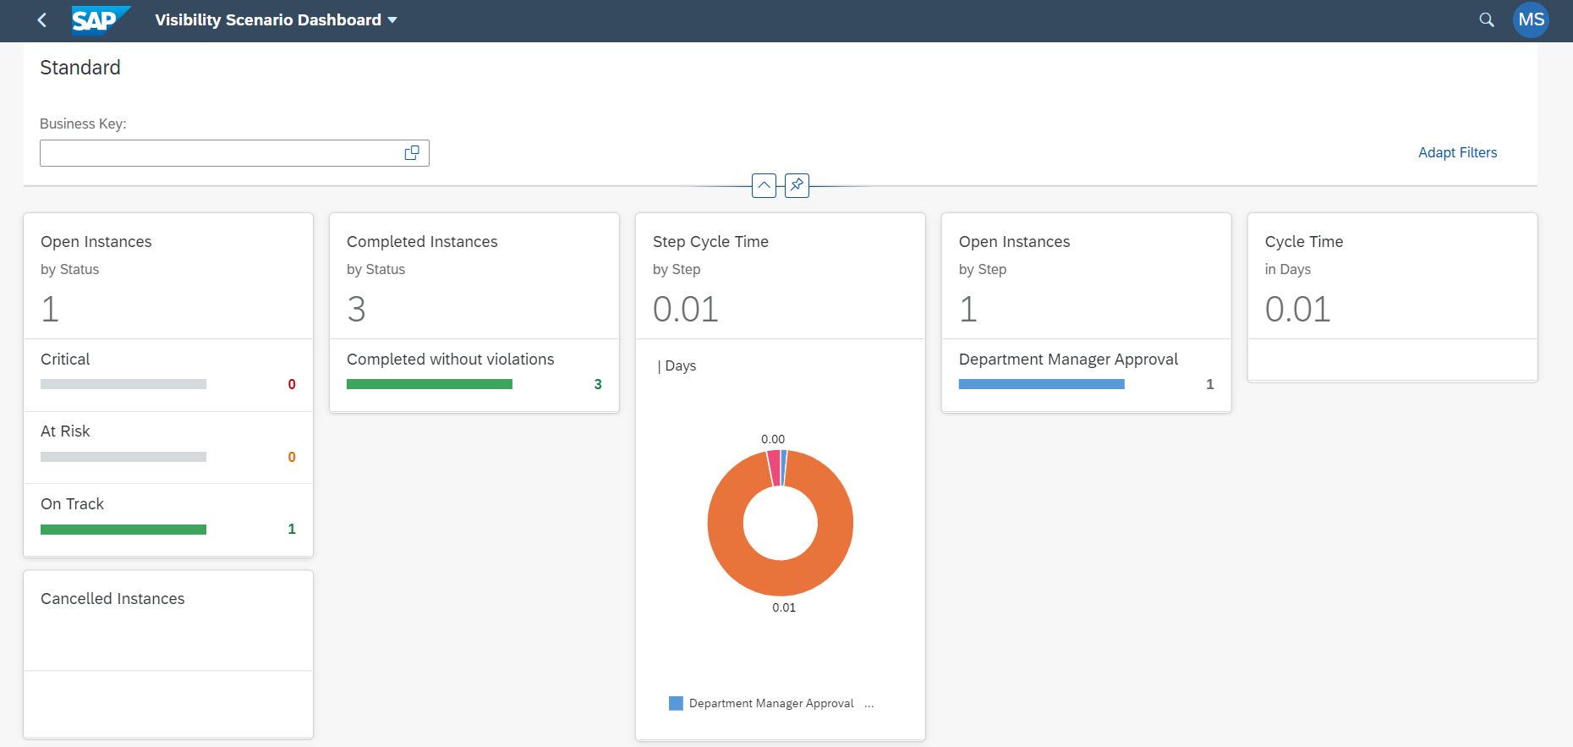
Task: Select the At Risk status row
Action: (168, 448)
